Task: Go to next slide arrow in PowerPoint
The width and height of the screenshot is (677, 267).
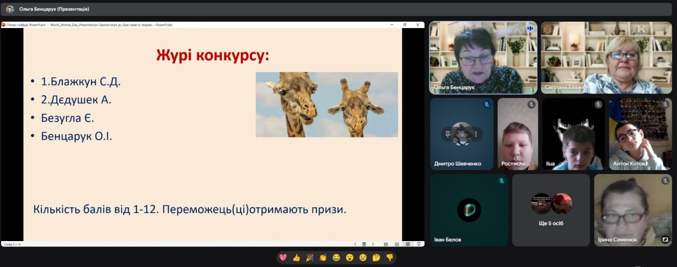Action: (x=373, y=244)
